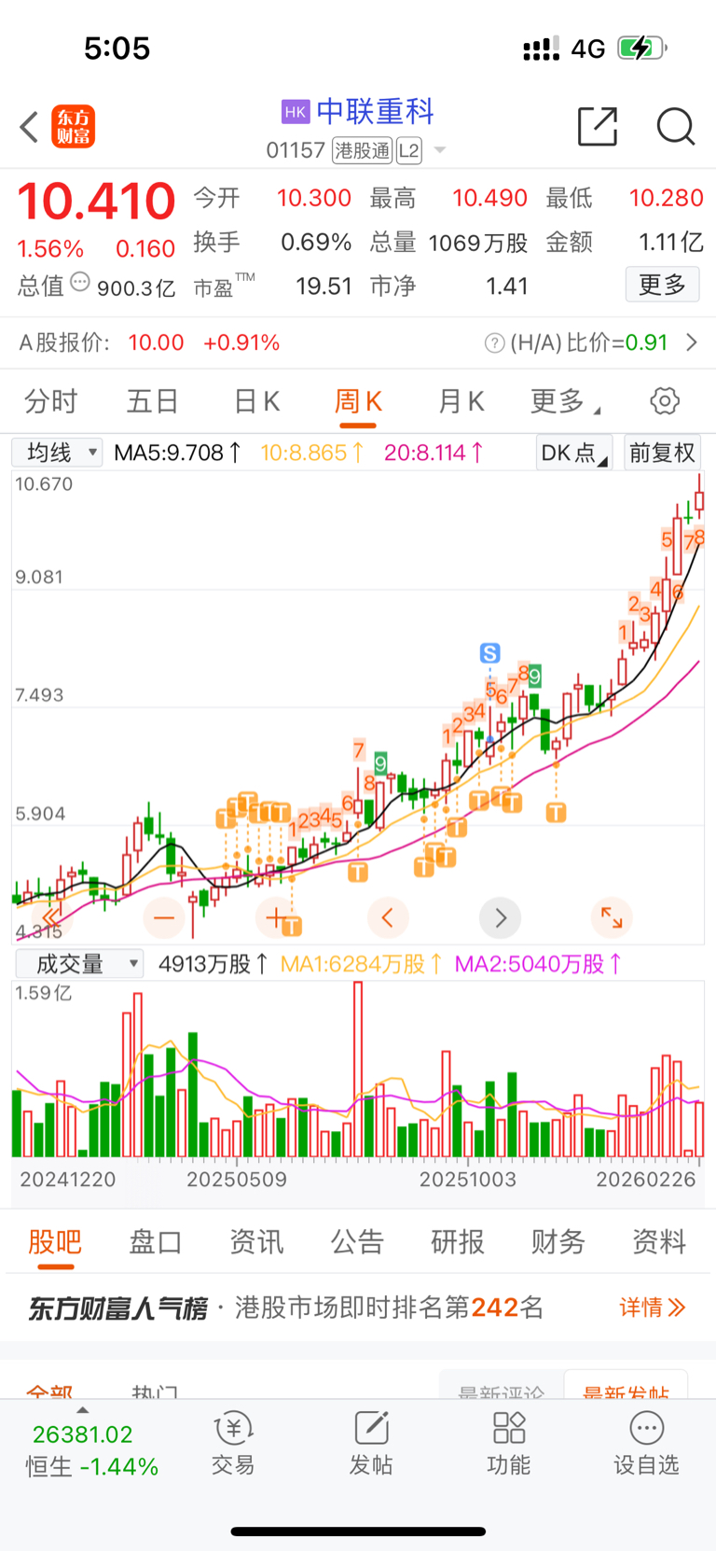The width and height of the screenshot is (716, 1552).
Task: Expand chart to fullscreen icon
Action: point(612,917)
